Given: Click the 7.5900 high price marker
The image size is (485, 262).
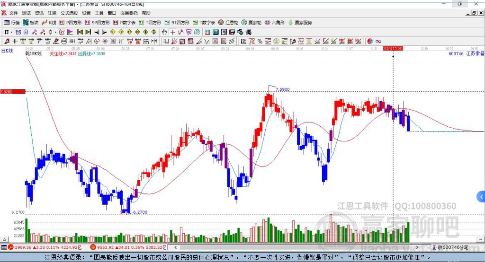Looking at the screenshot, I should click(x=282, y=89).
